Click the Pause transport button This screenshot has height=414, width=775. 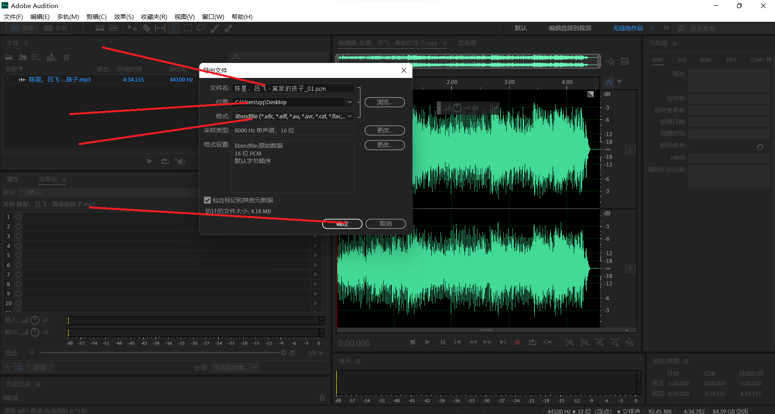[x=443, y=342]
